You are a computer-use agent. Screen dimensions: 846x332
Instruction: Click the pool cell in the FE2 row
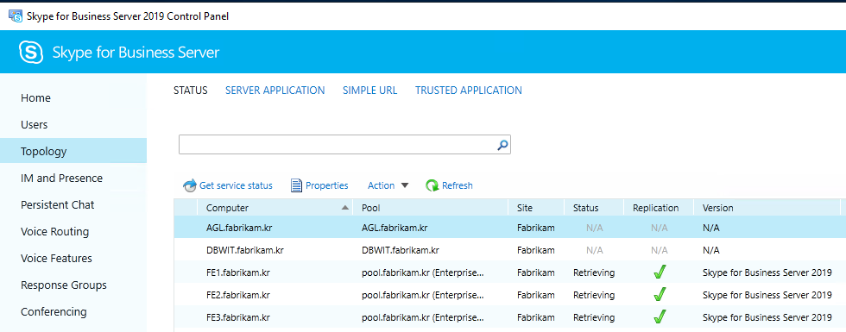pos(423,295)
